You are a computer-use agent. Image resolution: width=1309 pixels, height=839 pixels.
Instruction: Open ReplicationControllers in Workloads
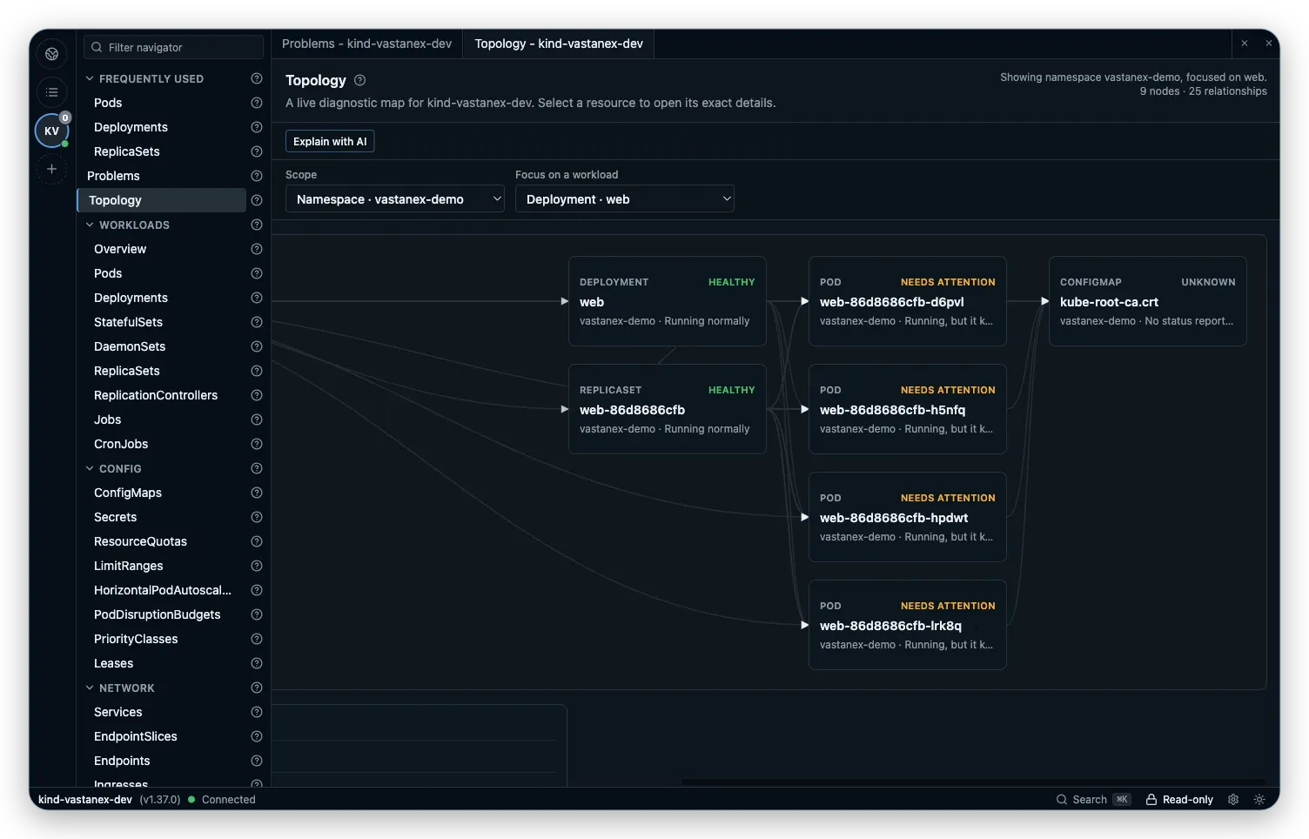tap(156, 395)
